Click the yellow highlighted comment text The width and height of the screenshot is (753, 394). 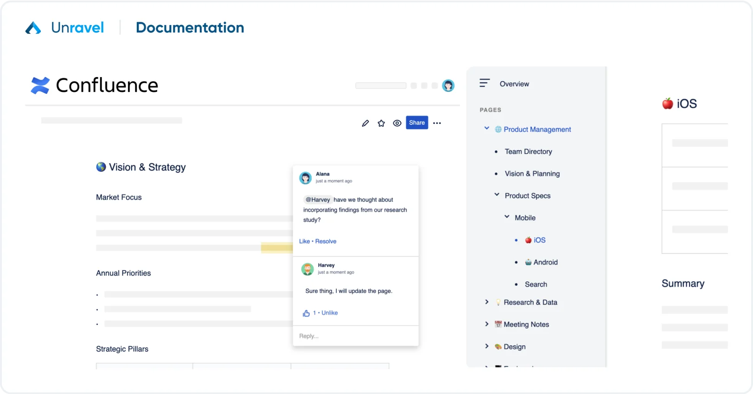tap(277, 248)
